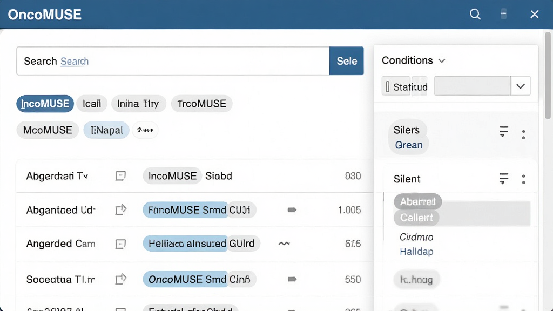The height and width of the screenshot is (311, 553).
Task: Click the value 1.005
Action: click(349, 210)
